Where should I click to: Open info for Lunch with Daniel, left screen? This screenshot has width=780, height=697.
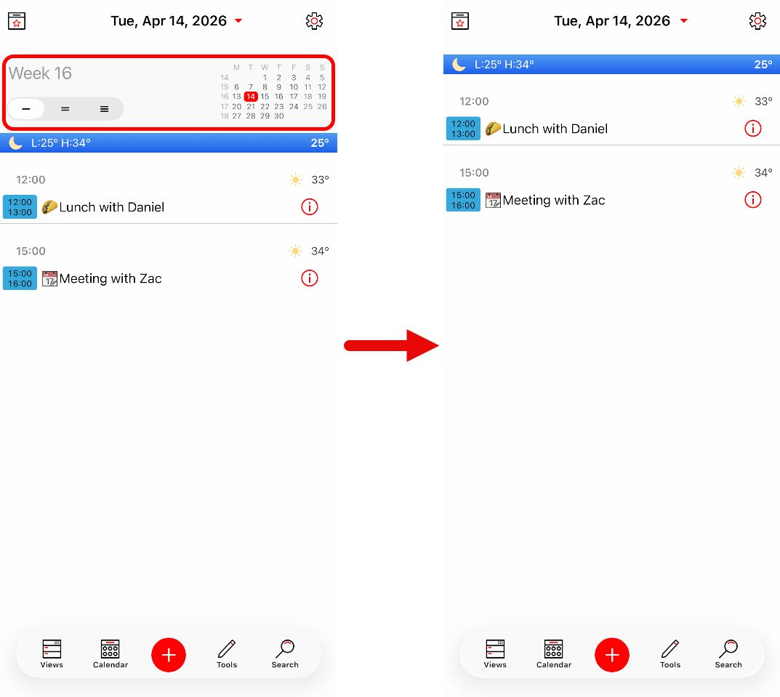tap(310, 206)
